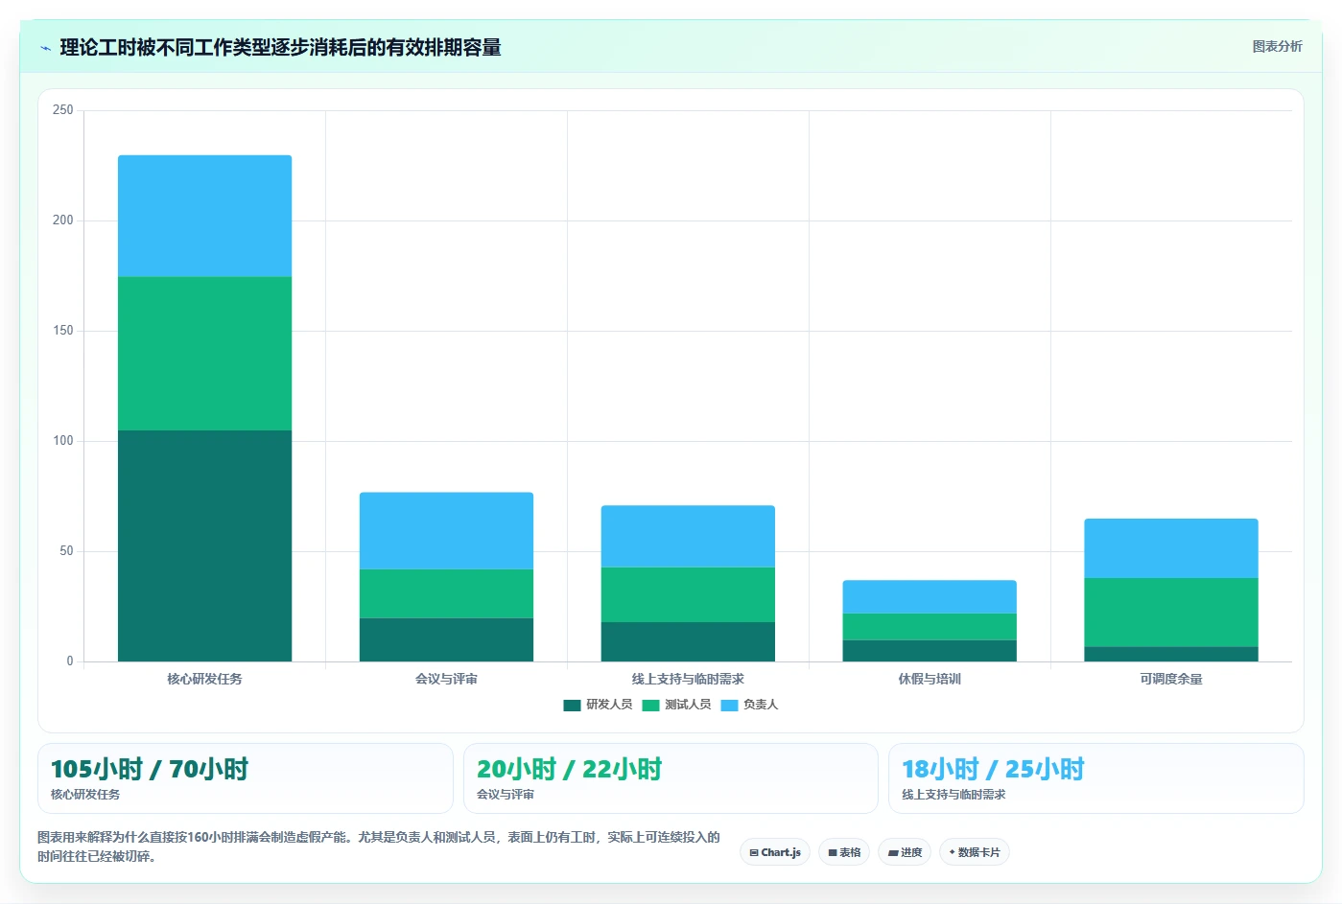1342x904 pixels.
Task: Click the 线上支持与临时需求 blue segment
Action: (688, 536)
